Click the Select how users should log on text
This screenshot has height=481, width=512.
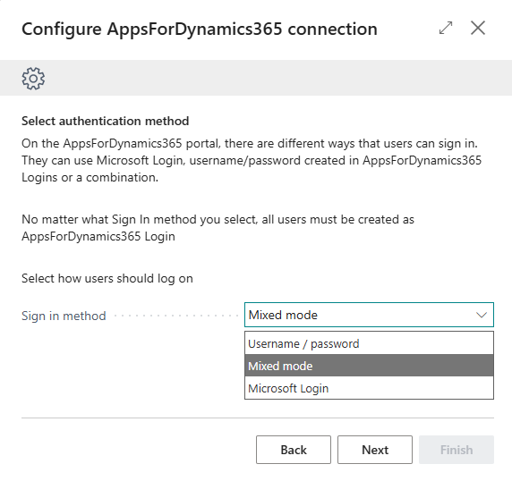(107, 278)
